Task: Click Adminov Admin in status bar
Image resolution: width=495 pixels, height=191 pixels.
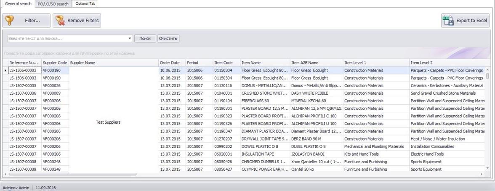Action: coord(16,188)
